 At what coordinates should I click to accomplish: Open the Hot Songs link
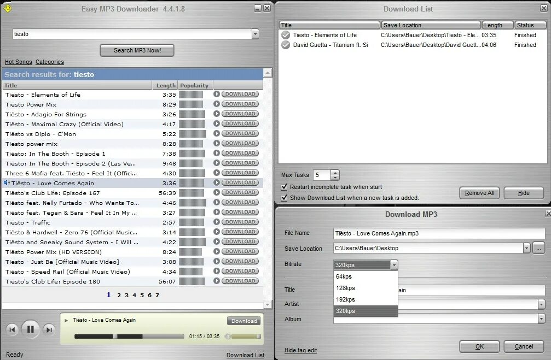pos(18,62)
